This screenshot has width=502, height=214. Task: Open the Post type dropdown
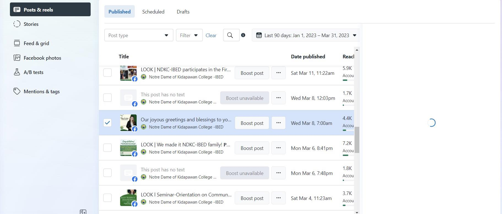[139, 35]
